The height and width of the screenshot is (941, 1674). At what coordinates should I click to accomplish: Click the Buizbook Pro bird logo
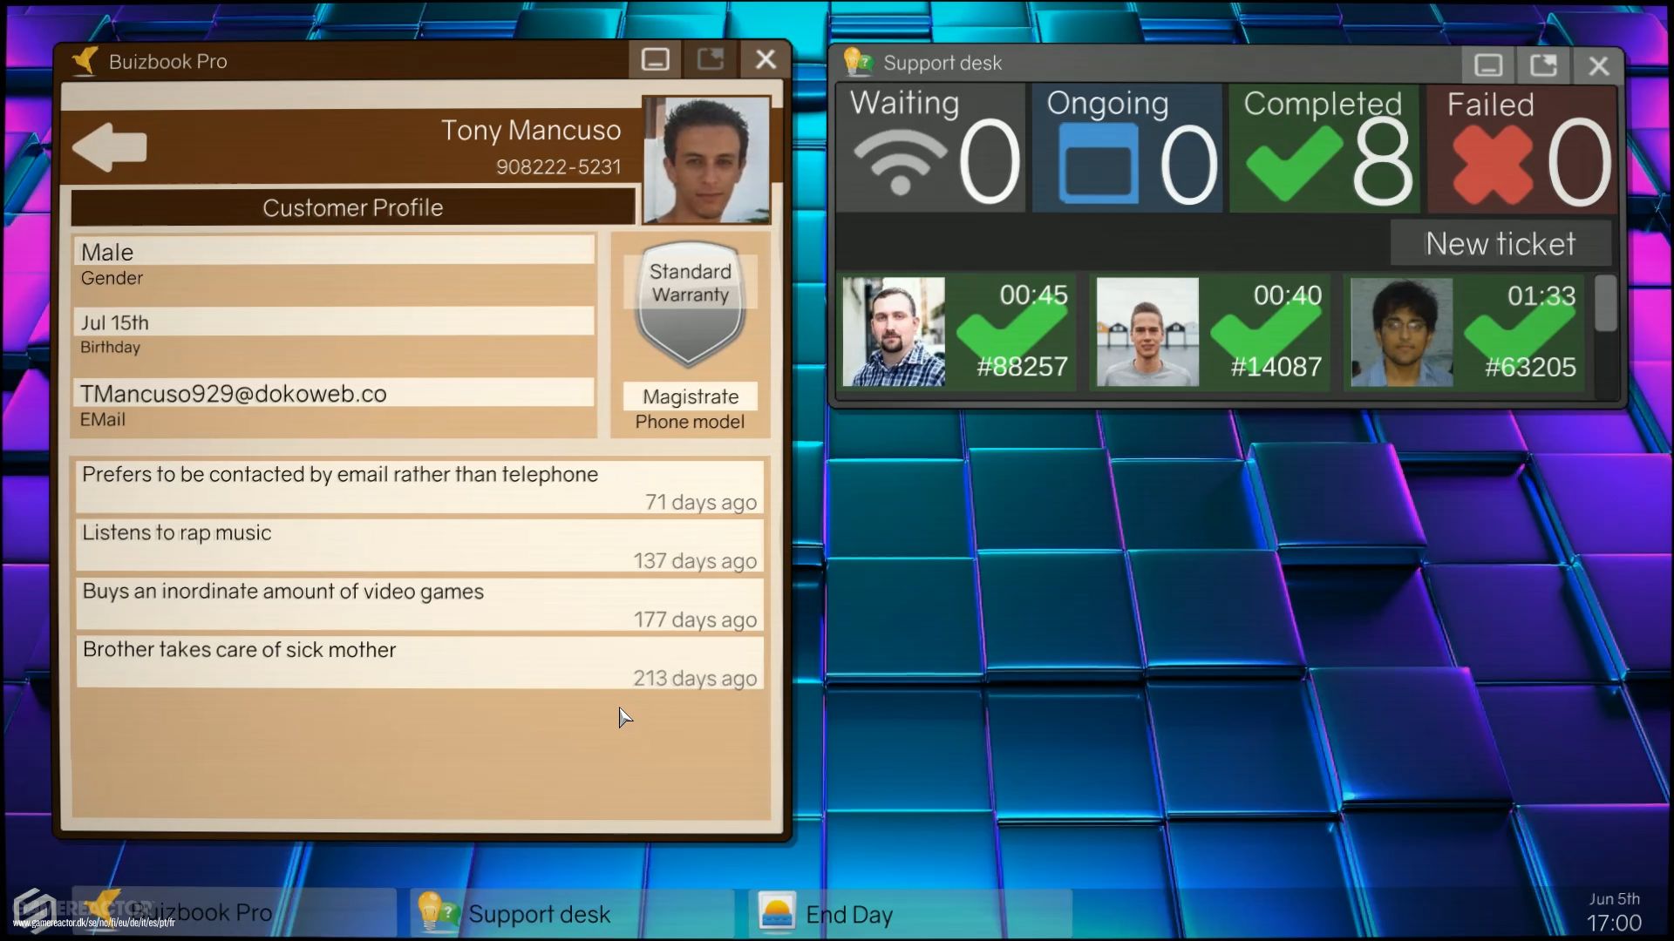[85, 60]
